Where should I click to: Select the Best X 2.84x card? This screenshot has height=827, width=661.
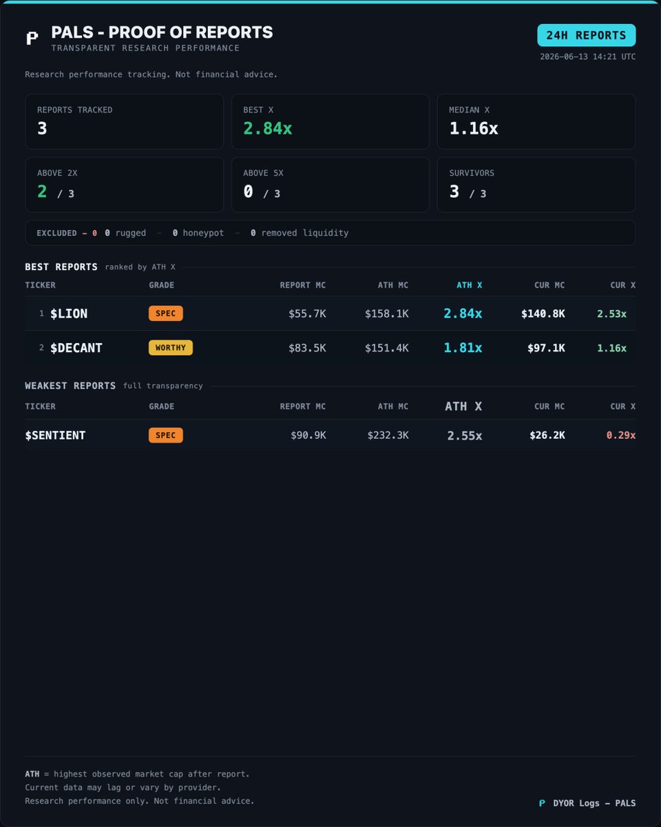click(x=330, y=121)
